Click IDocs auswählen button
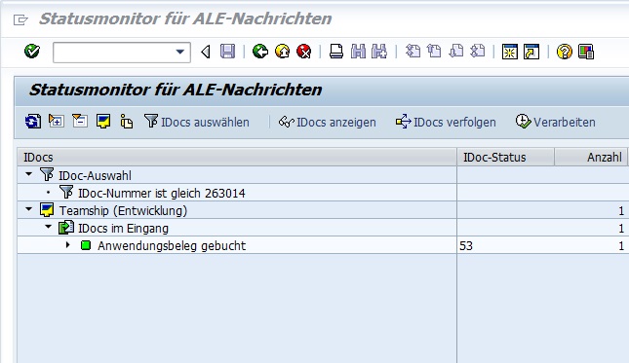 [197, 122]
